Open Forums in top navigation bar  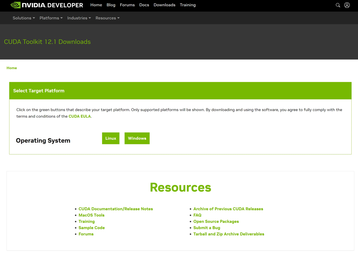pos(127,5)
